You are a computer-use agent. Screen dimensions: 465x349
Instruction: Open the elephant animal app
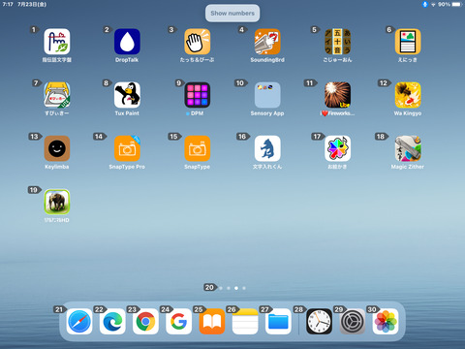57,202
